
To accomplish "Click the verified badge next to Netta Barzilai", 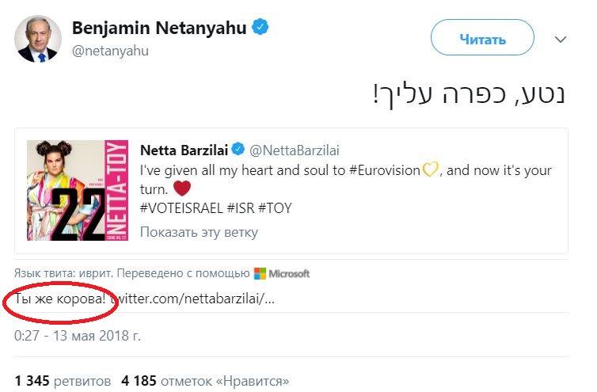I will (x=238, y=150).
